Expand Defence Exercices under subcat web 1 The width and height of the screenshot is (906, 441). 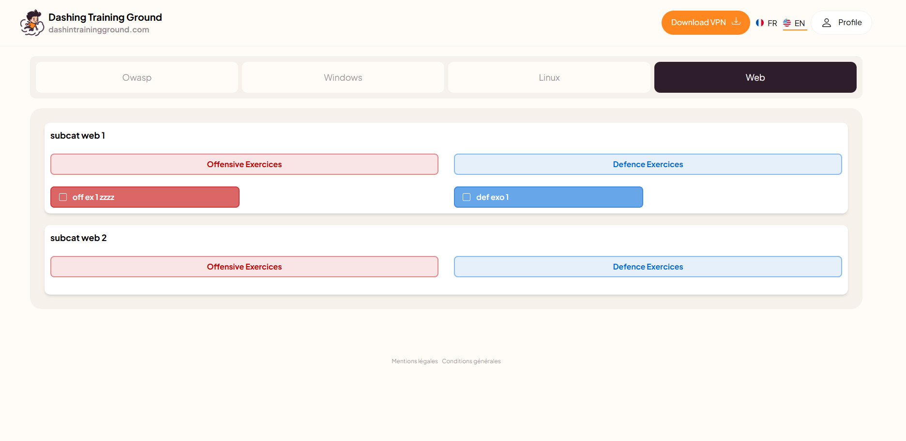(648, 164)
